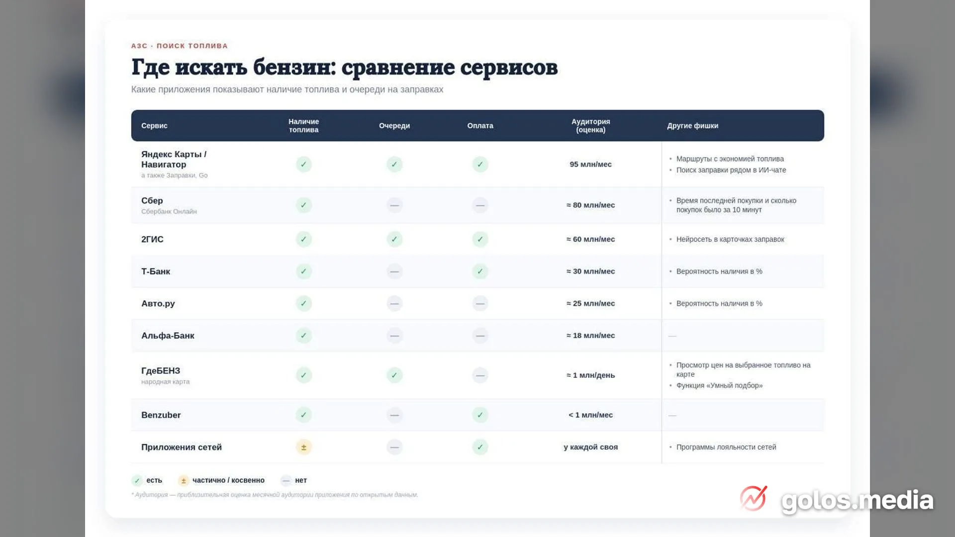The height and width of the screenshot is (537, 955).
Task: Click the у каждой своя audience value
Action: point(590,447)
